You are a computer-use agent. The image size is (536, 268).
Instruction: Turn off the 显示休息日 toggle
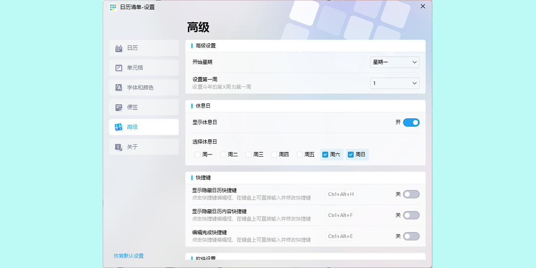click(x=411, y=122)
